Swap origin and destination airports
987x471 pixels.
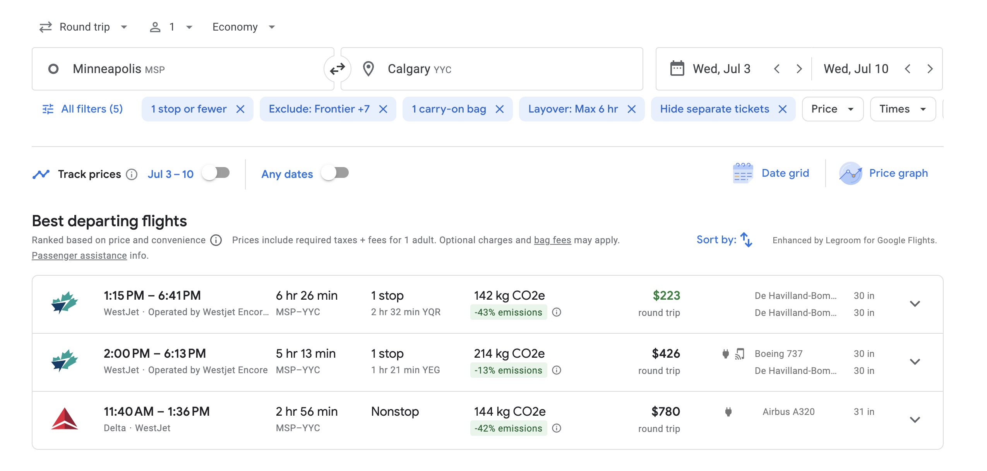338,69
